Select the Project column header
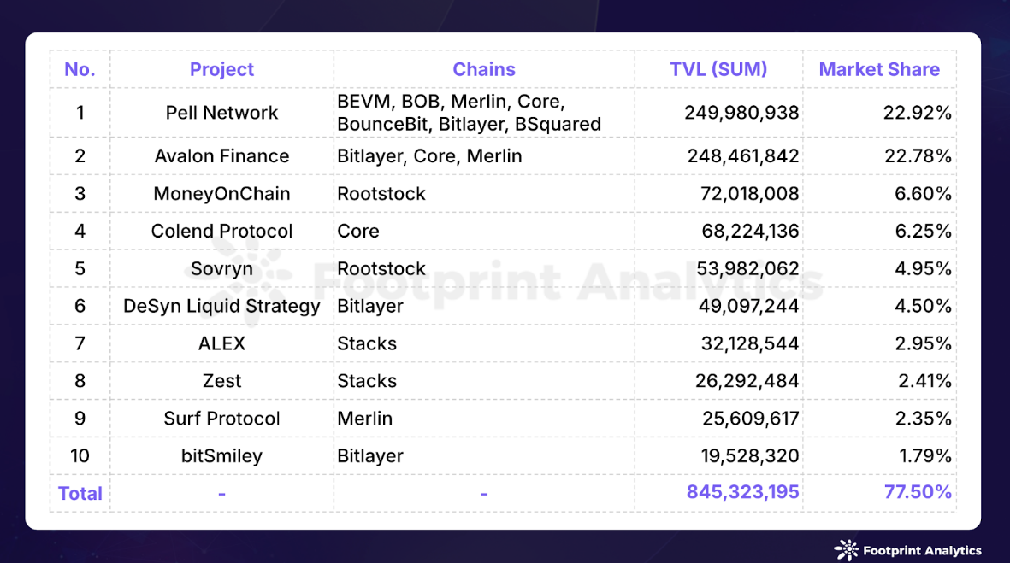1010x563 pixels. [221, 69]
